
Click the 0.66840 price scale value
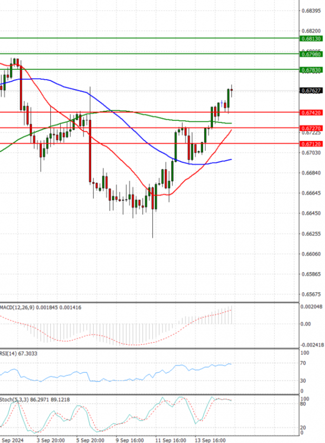311,172
